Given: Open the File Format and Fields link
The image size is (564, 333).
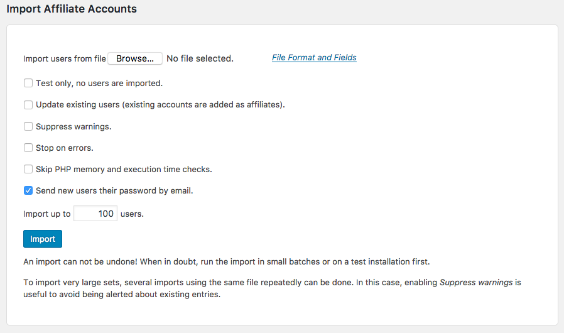Looking at the screenshot, I should (314, 58).
